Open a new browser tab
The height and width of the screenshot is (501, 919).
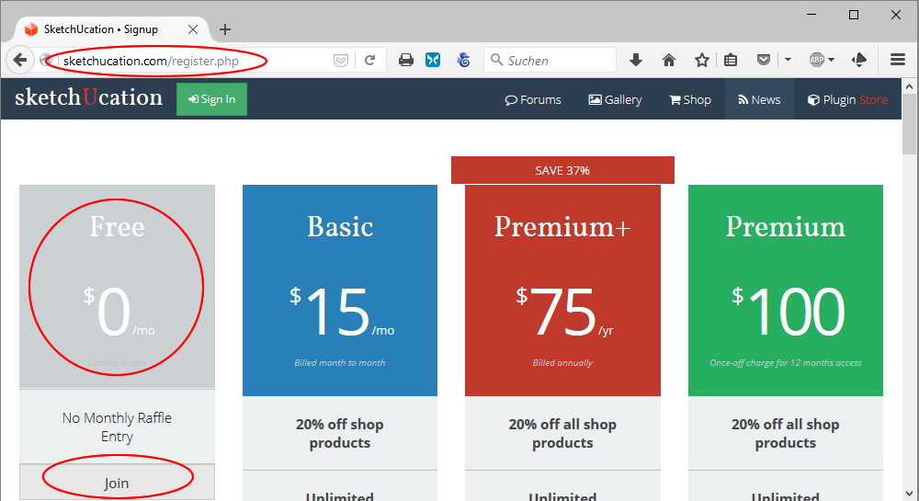225,28
